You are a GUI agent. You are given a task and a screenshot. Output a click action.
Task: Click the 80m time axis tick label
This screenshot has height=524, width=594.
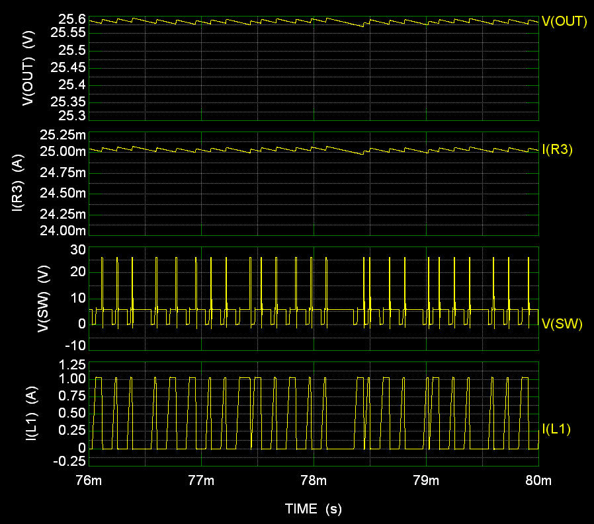[x=537, y=479]
